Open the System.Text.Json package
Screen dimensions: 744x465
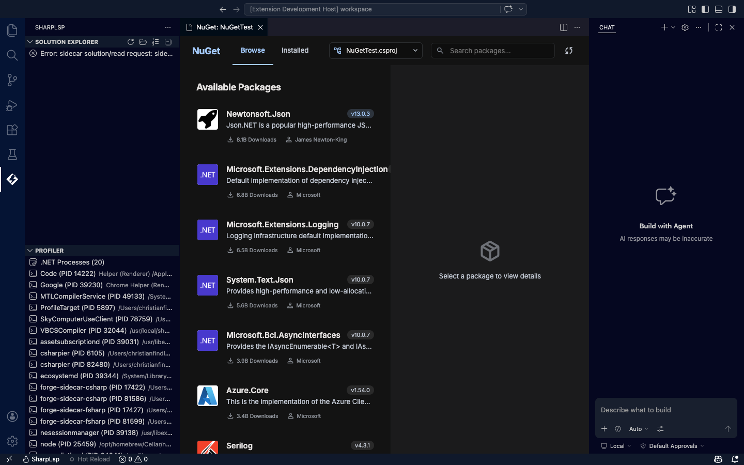(x=285, y=292)
